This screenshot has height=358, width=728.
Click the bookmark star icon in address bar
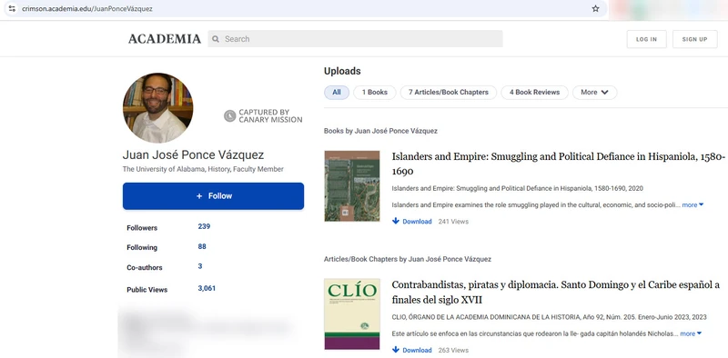tap(595, 9)
